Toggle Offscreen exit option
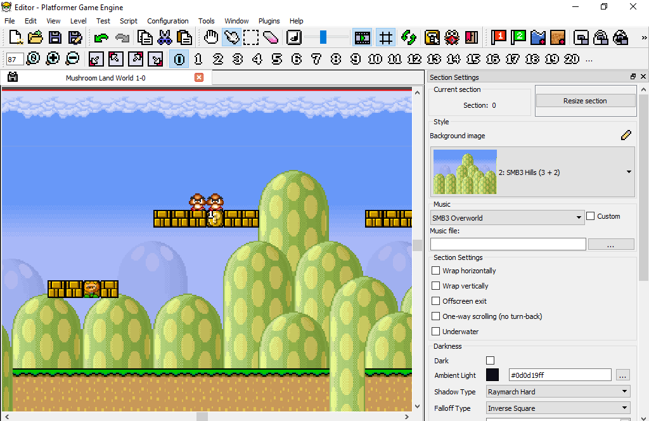This screenshot has height=421, width=649. 436,301
